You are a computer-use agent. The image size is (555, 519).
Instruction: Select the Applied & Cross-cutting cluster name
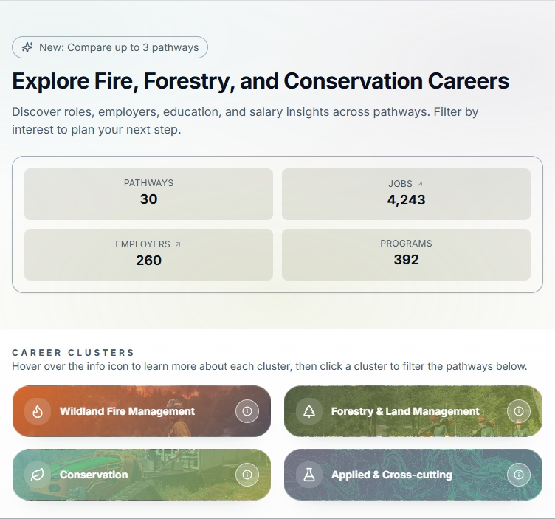click(391, 475)
